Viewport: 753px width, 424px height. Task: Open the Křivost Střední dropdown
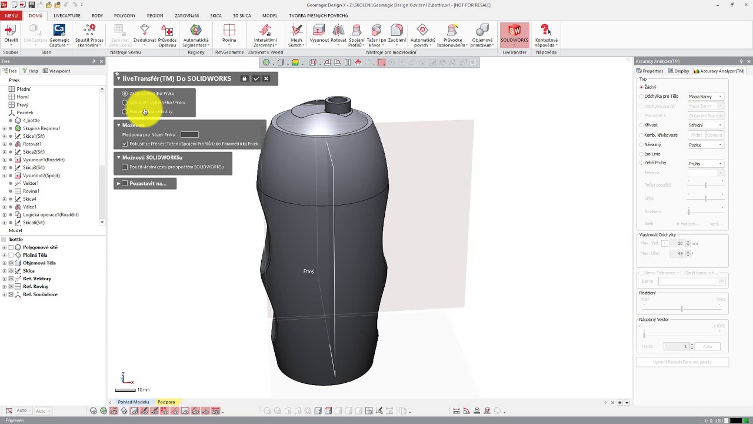[x=705, y=125]
